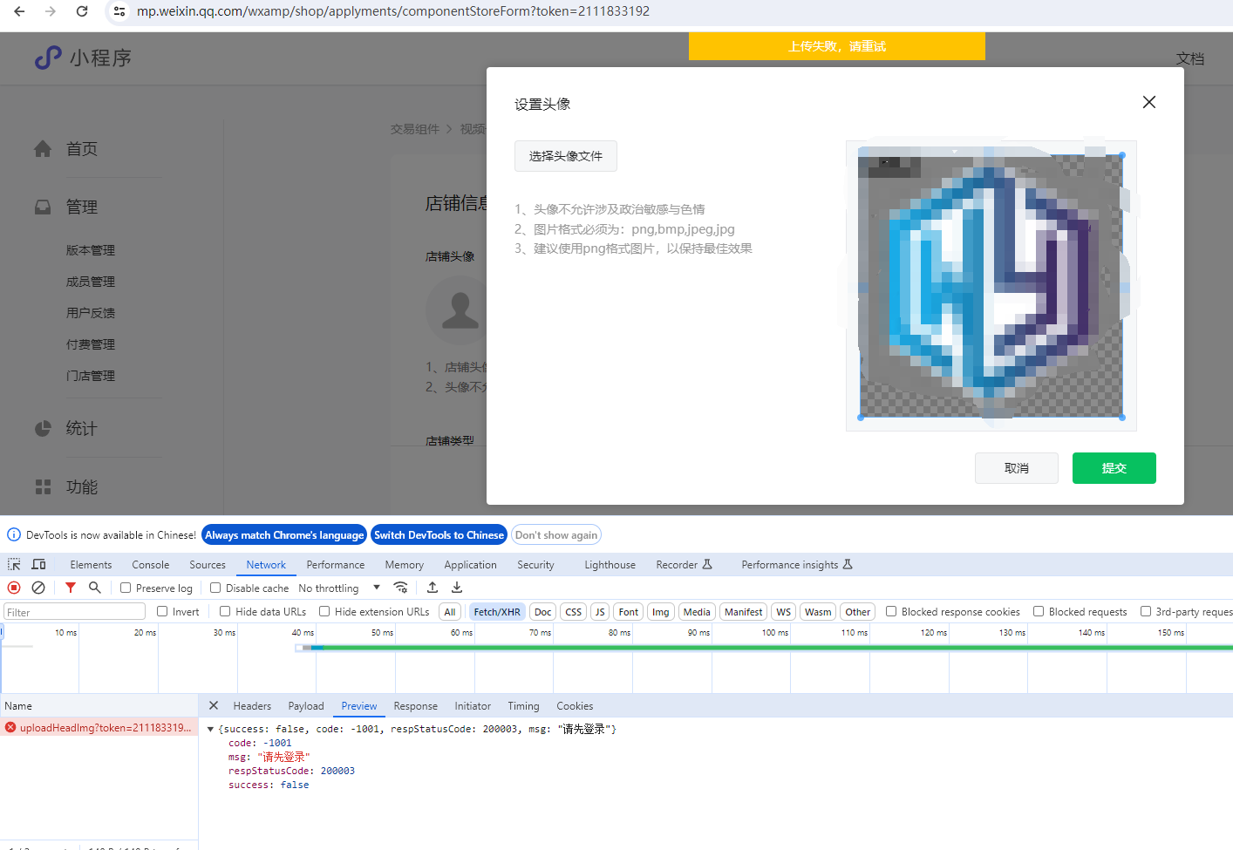Click the import HAR upload icon
The height and width of the screenshot is (850, 1233).
[x=433, y=588]
